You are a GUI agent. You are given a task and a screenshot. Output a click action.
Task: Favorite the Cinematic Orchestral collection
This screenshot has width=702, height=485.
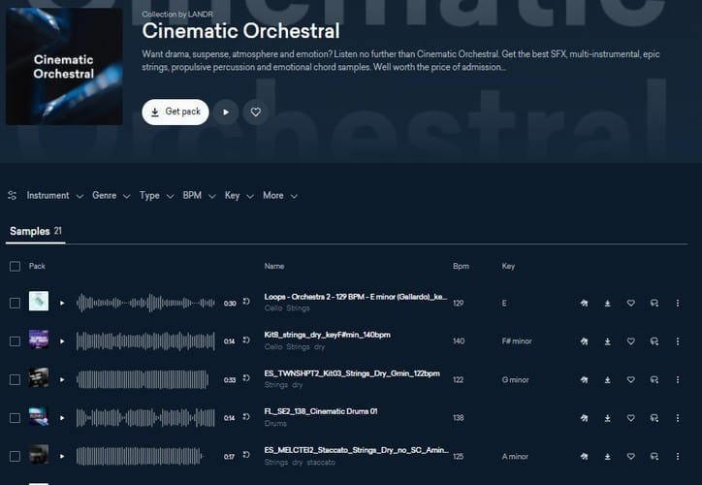[256, 112]
